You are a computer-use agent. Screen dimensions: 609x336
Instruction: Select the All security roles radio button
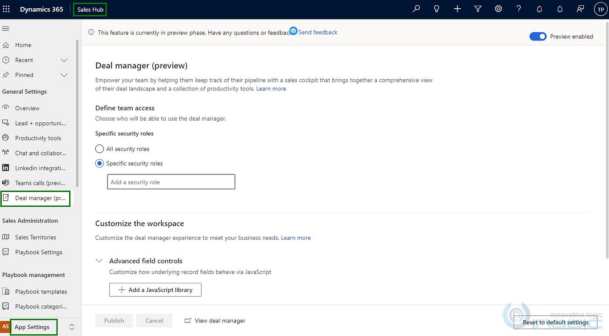99,149
